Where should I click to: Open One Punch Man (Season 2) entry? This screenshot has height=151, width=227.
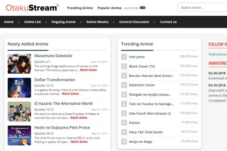click(150, 113)
